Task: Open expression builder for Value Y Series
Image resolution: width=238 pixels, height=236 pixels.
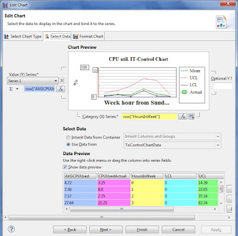Action: pyautogui.click(x=61, y=89)
